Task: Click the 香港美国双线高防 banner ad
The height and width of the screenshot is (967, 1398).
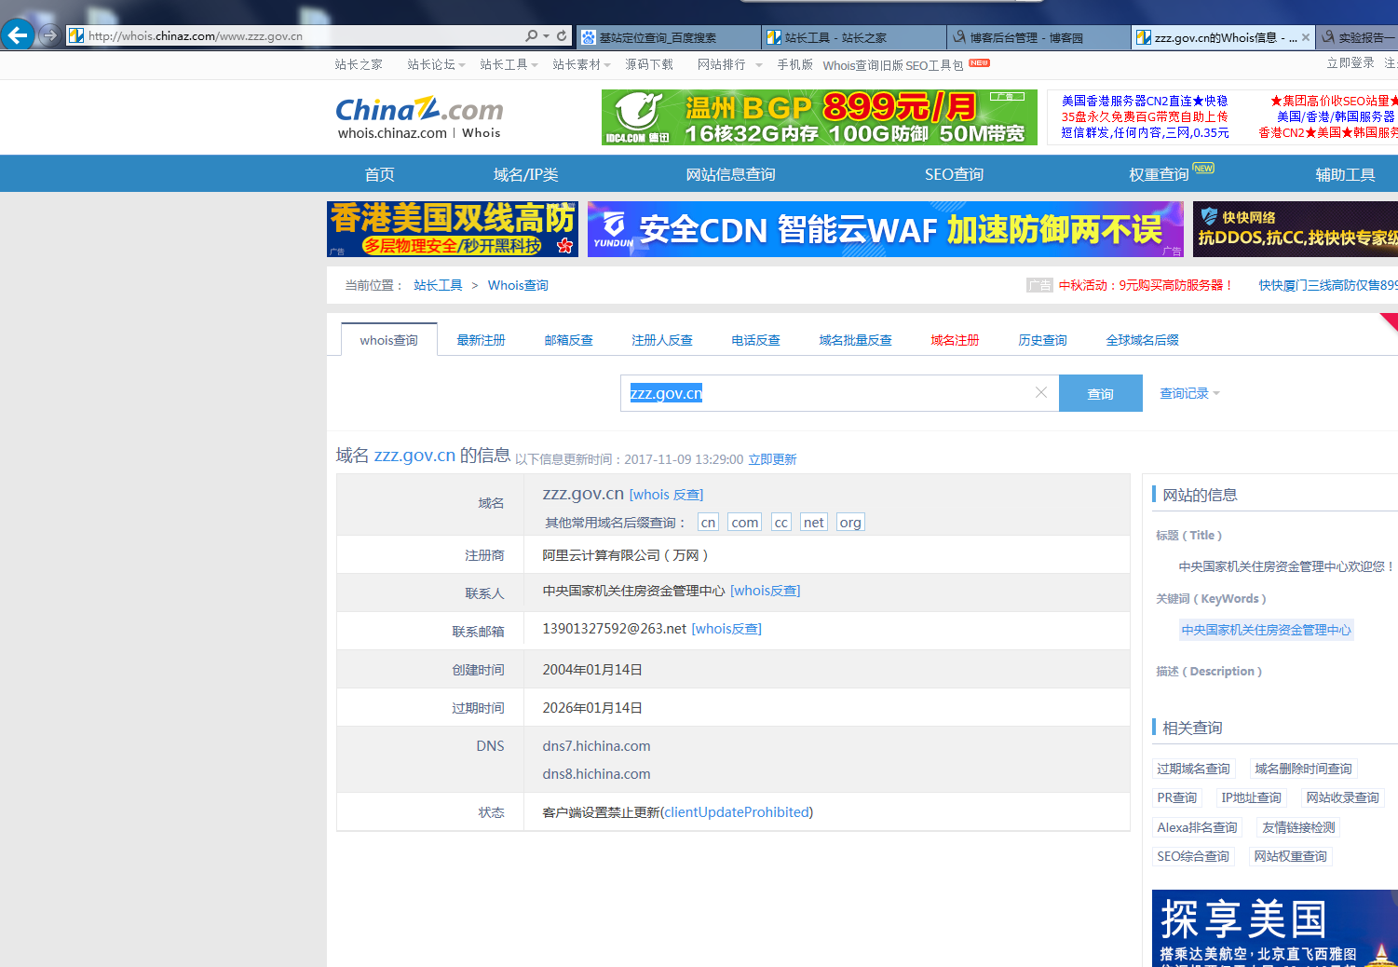Action: click(453, 229)
